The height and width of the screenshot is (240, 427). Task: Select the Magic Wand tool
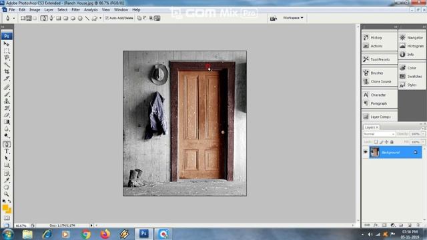click(x=7, y=65)
